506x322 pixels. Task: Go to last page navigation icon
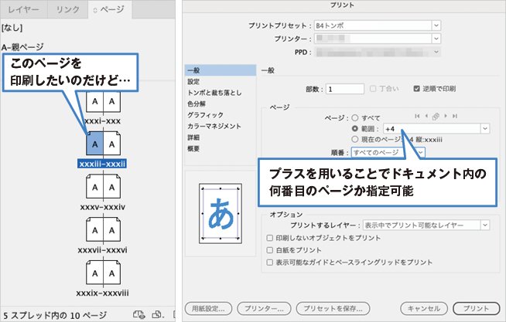(x=456, y=116)
